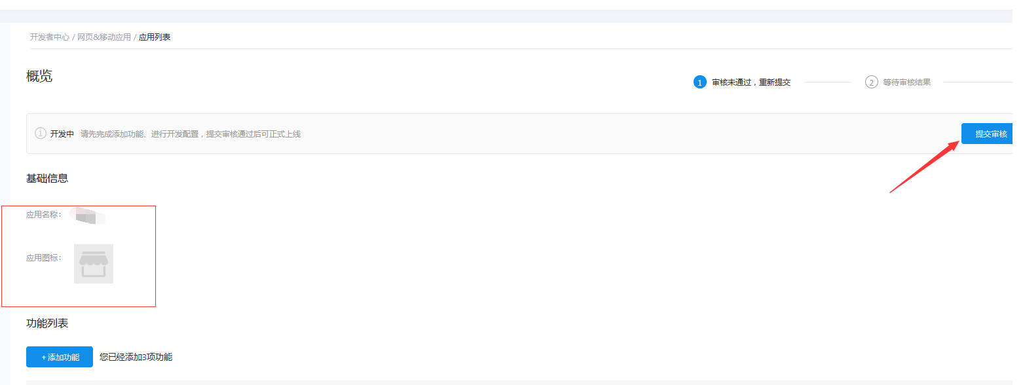Screen dimensions: 1023x385
Task: Click the hint text about 添加功能 and 开发配置
Action: [190, 134]
